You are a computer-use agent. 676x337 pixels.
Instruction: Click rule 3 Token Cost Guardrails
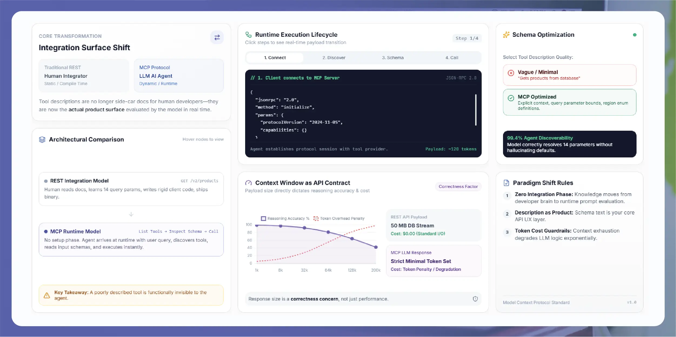coord(569,234)
